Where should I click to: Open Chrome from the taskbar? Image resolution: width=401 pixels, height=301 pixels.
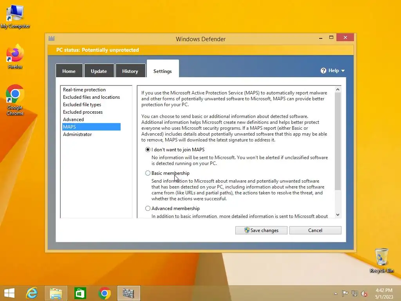[x=104, y=293]
